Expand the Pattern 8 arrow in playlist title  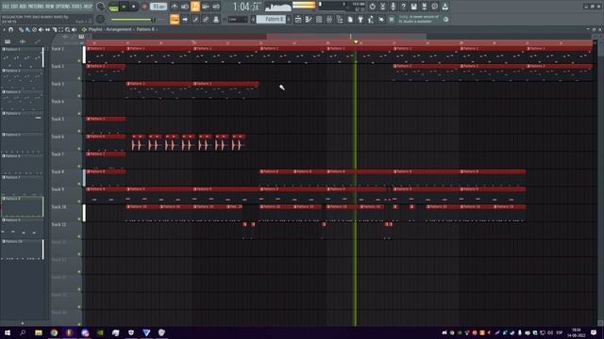(x=158, y=29)
